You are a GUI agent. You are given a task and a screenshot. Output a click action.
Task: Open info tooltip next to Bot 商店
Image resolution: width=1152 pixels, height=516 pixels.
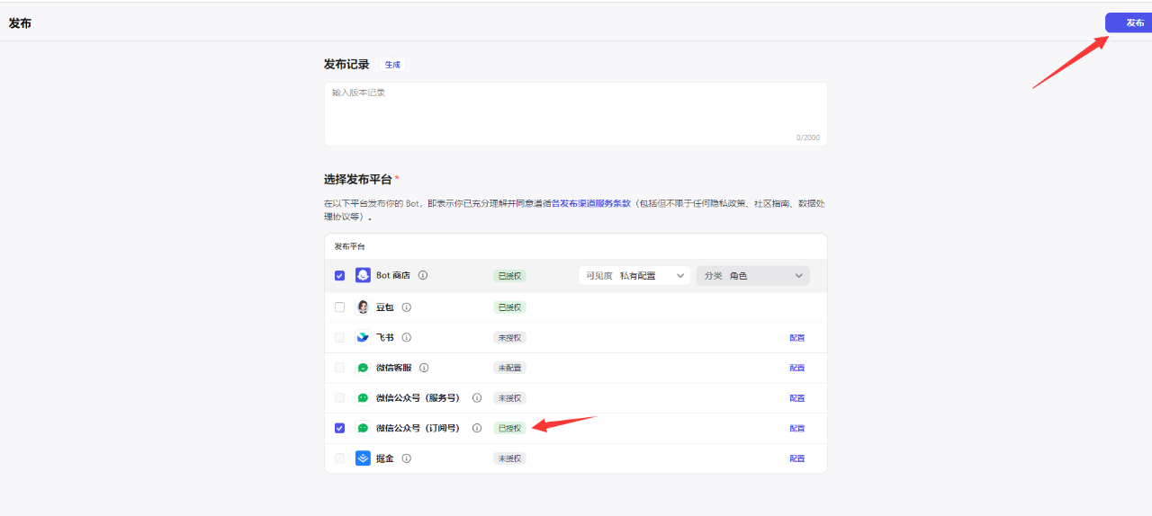pyautogui.click(x=423, y=276)
